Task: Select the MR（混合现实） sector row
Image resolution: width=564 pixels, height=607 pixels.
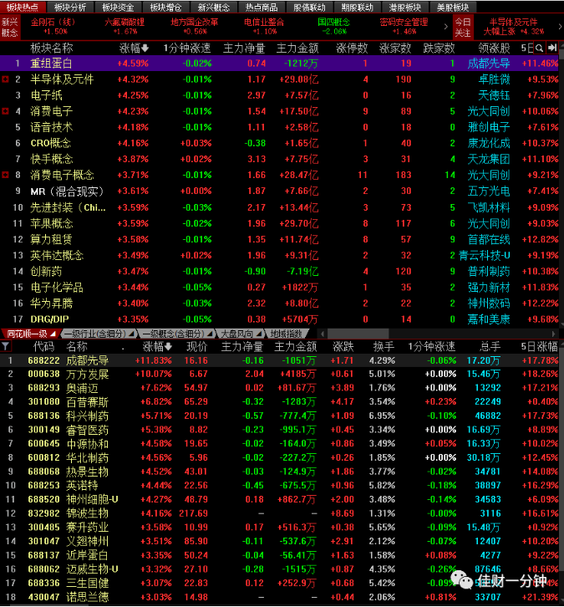Action: pyautogui.click(x=279, y=191)
